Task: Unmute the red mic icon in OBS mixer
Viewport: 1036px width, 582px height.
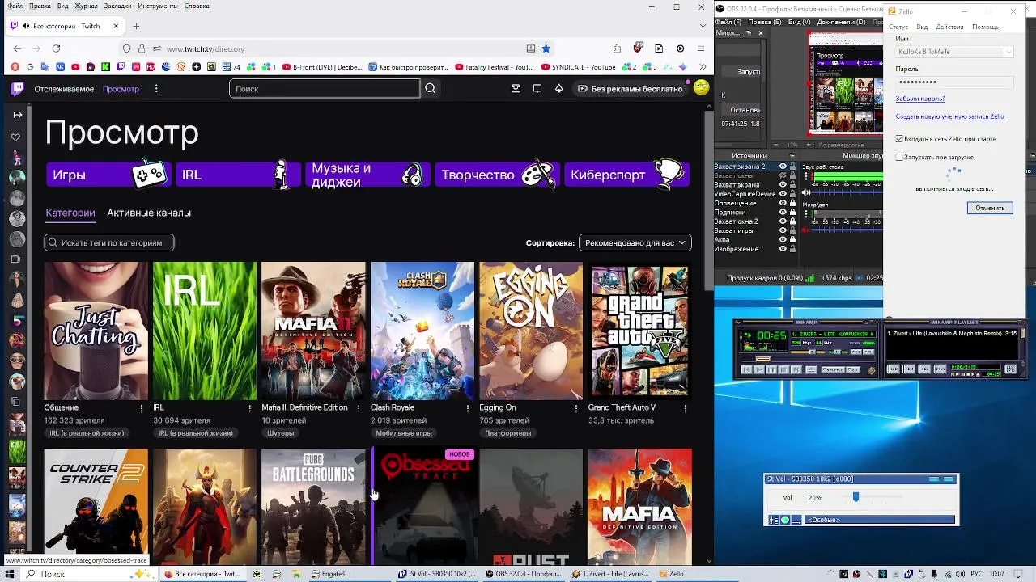Action: click(x=805, y=230)
